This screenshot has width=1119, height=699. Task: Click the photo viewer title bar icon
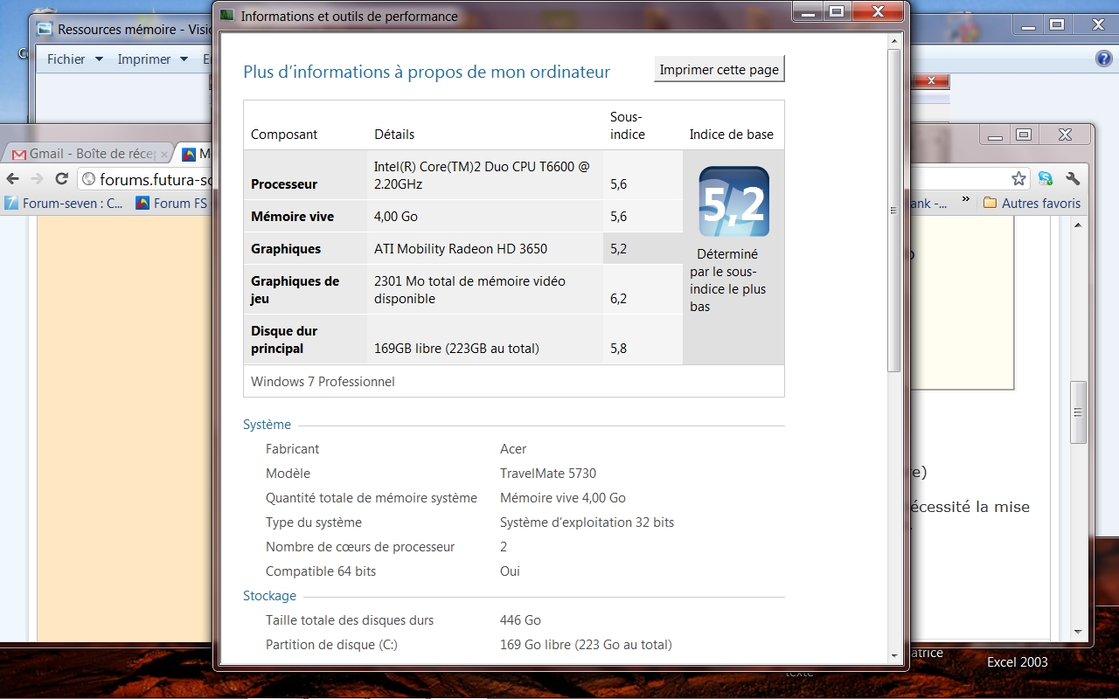tap(45, 29)
